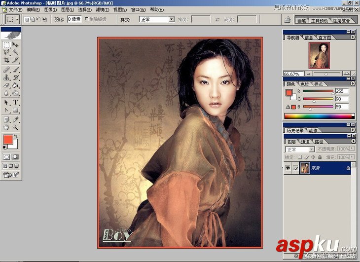Toggle lock position in Layers panel
The image size is (360, 262).
(x=313, y=157)
